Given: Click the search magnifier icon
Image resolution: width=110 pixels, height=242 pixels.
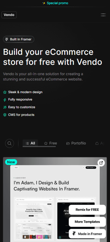Looking at the screenshot, I should (x=9, y=143).
